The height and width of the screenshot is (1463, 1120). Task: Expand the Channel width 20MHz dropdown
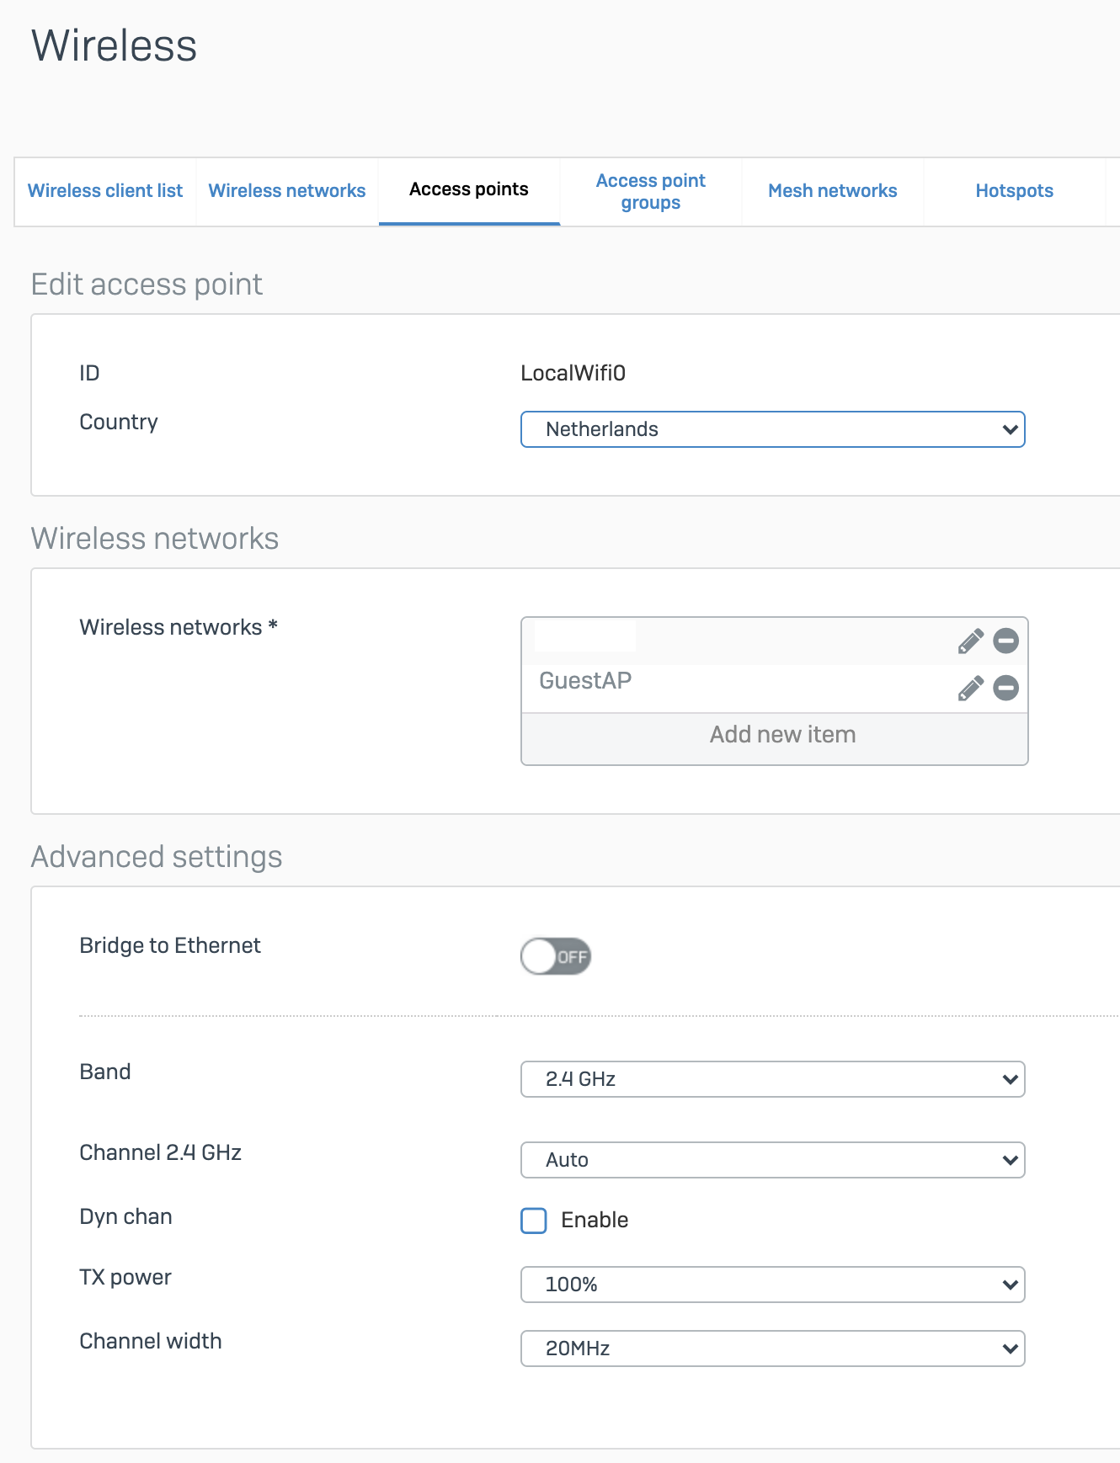coord(773,1349)
